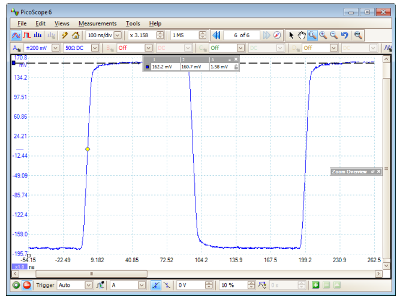Click Zoom to full view icon

[x=358, y=35]
